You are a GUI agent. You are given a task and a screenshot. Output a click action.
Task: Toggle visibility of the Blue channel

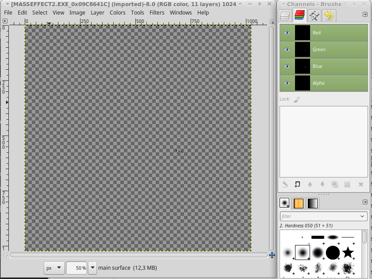pyautogui.click(x=287, y=66)
